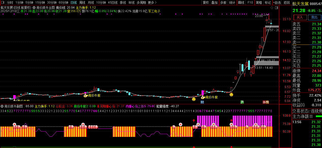Click the 统计 statistics button
The height and width of the screenshot is (148, 322).
coord(232,3)
